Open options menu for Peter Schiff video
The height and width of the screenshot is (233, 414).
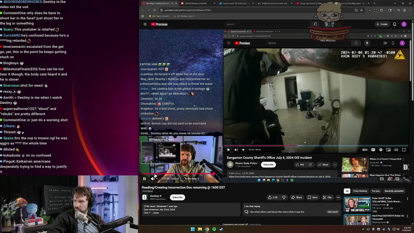pyautogui.click(x=408, y=198)
